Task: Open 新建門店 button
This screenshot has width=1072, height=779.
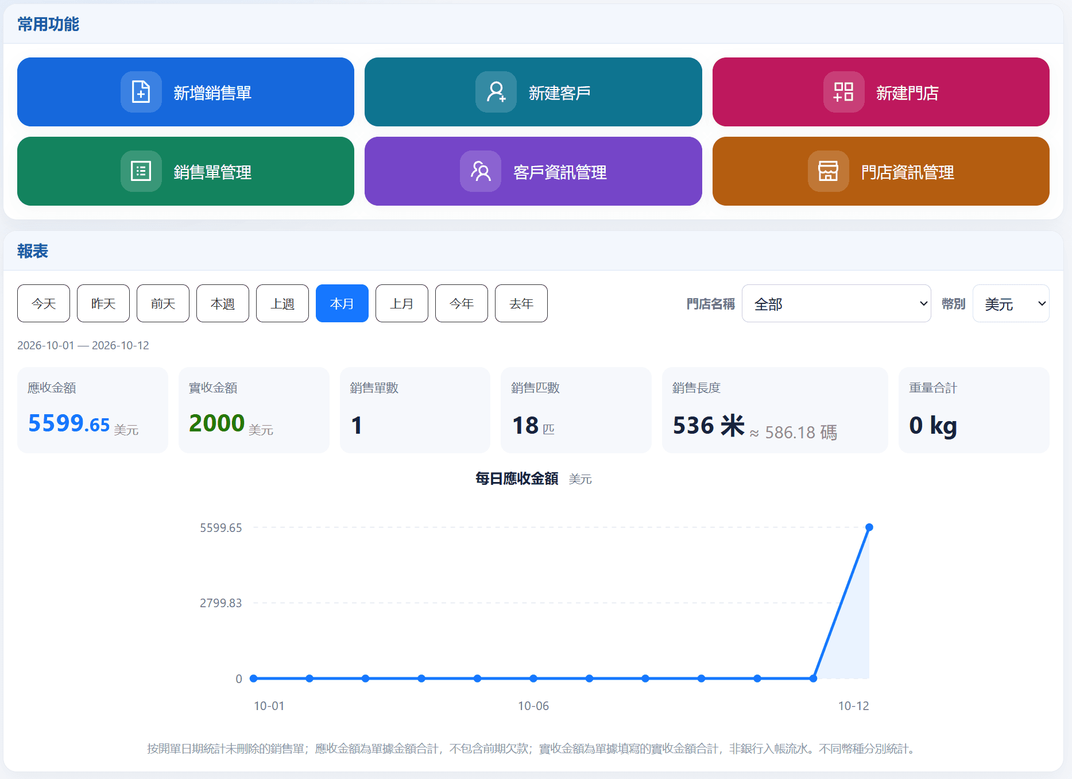Action: click(881, 92)
